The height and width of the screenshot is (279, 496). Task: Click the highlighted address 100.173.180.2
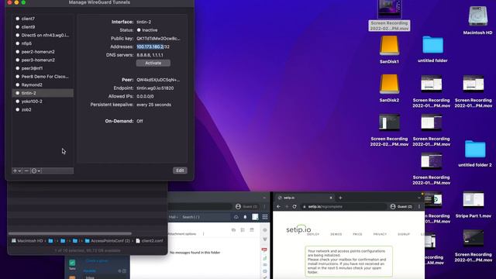(150, 46)
